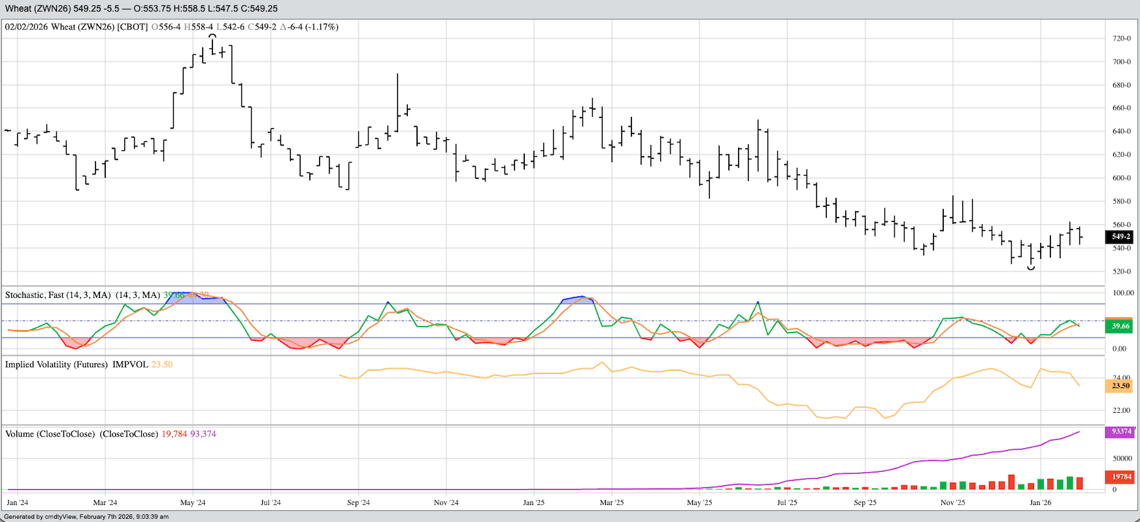
Task: Click the red 19784 volume badge
Action: [1121, 477]
